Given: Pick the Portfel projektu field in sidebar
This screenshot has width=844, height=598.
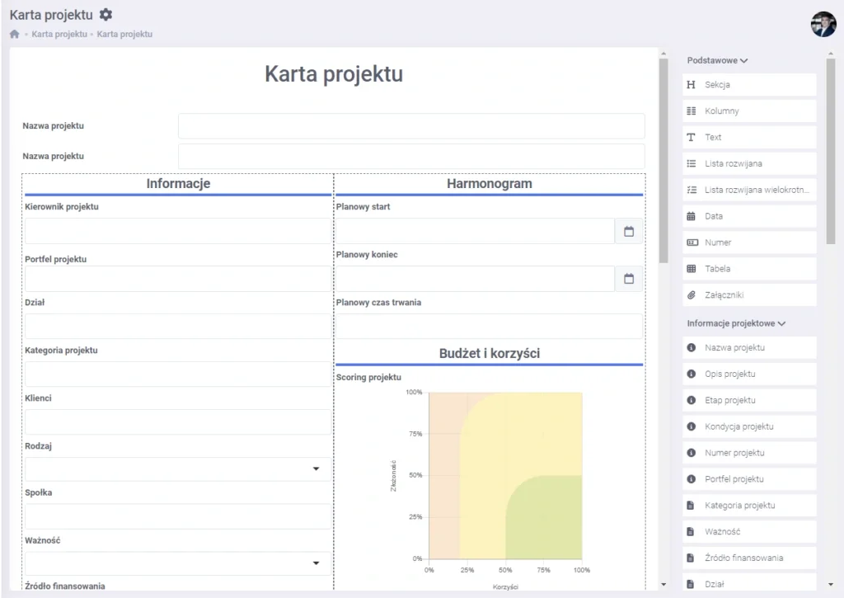Looking at the screenshot, I should pos(749,479).
